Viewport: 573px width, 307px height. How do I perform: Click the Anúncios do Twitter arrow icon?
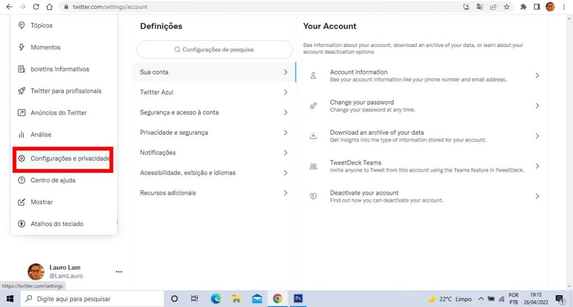[22, 113]
